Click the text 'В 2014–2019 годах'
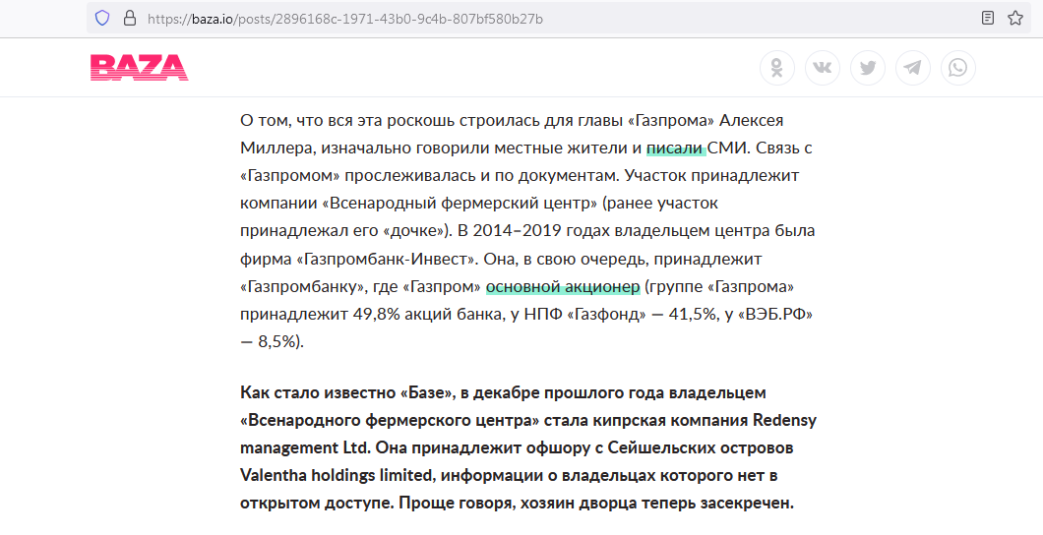This screenshot has height=535, width=1043. [533, 230]
